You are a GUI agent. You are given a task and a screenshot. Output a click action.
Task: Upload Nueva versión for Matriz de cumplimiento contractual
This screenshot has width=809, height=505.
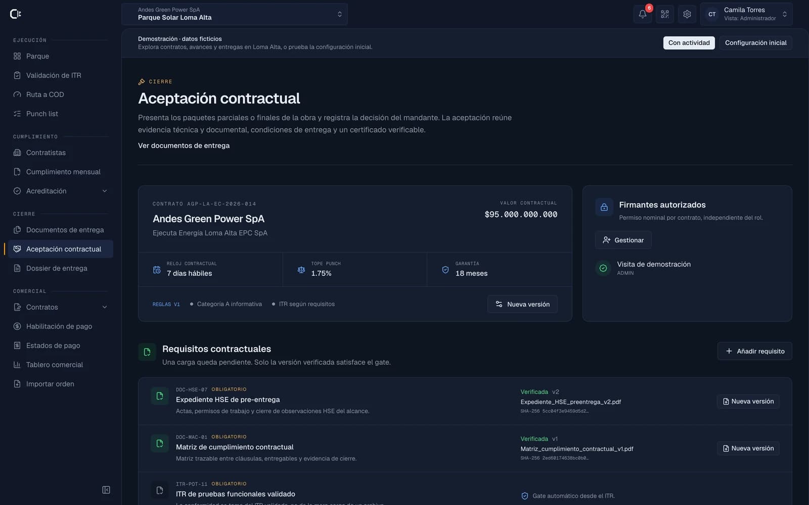[x=748, y=448]
